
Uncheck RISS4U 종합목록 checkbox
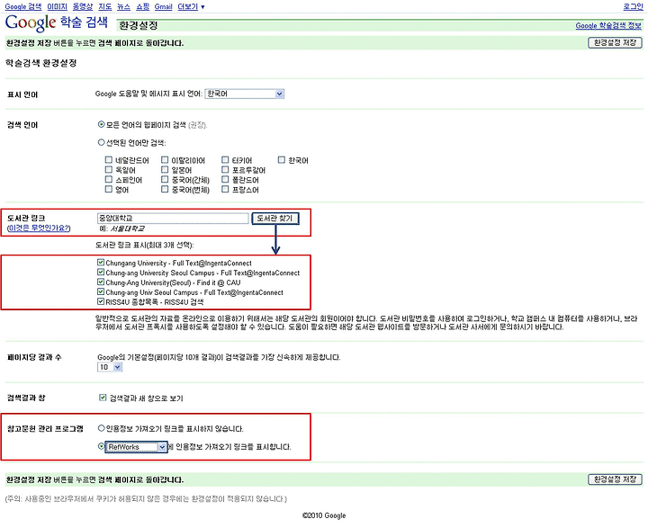click(101, 301)
